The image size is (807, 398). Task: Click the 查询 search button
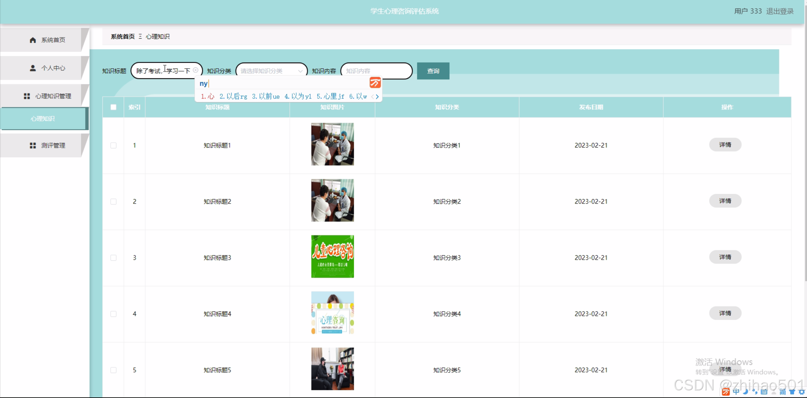point(433,71)
